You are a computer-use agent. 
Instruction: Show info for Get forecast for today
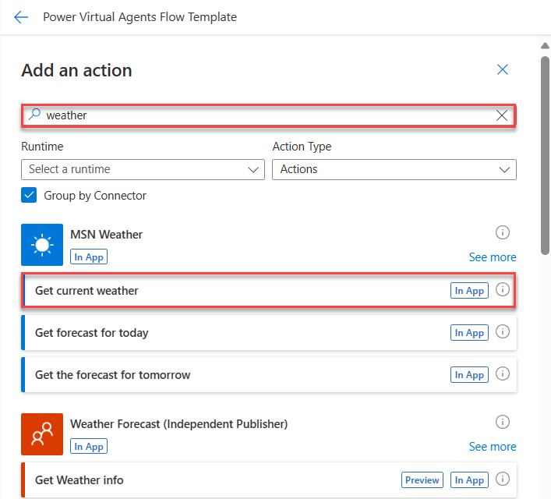click(503, 331)
